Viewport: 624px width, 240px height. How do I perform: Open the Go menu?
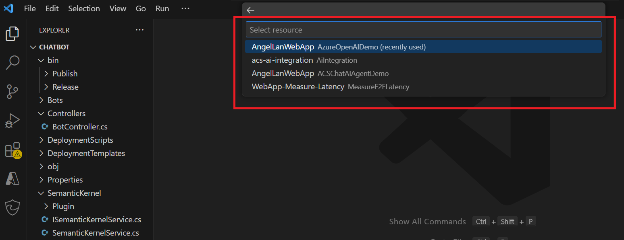click(x=141, y=8)
